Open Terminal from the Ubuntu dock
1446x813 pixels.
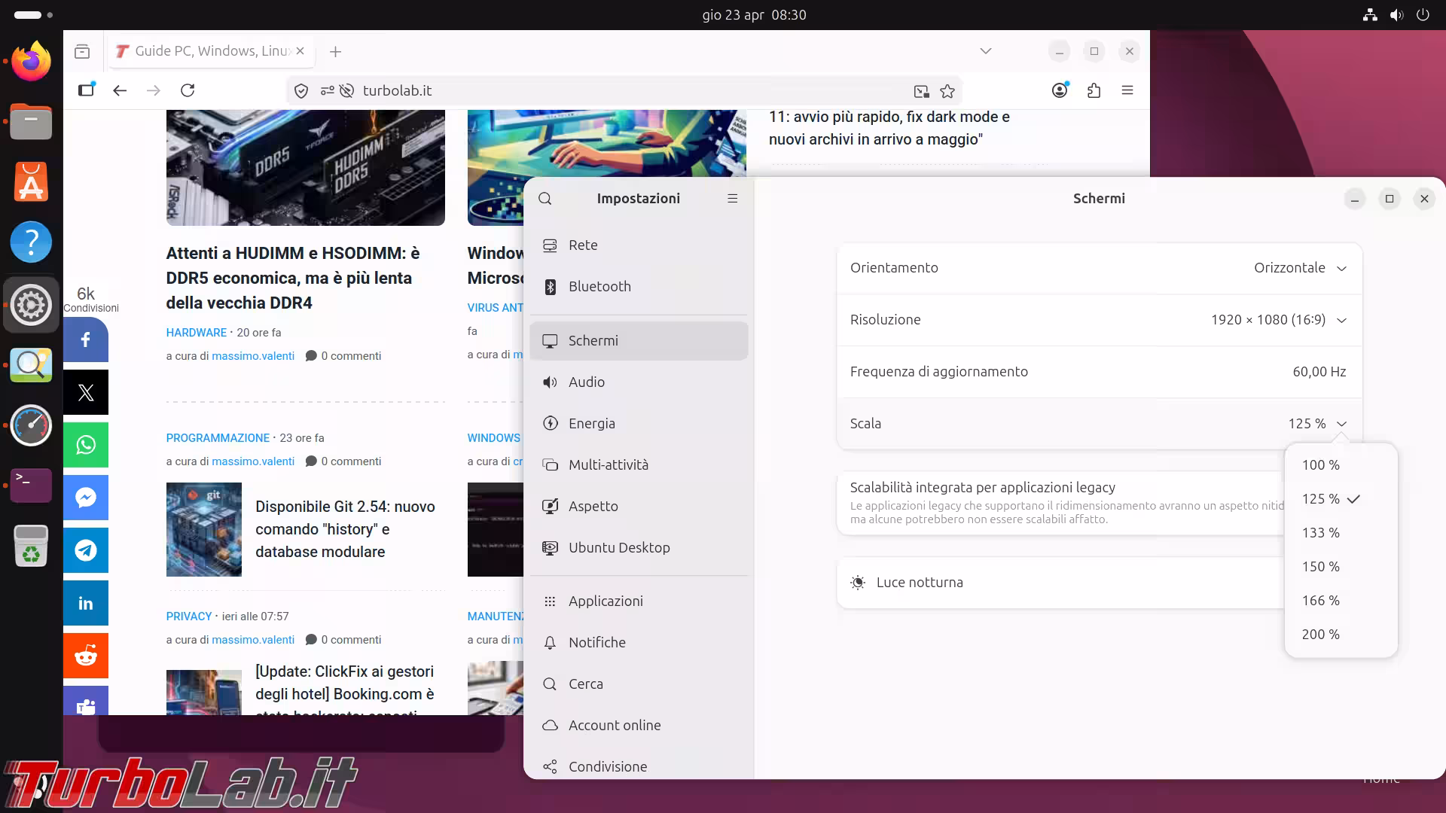coord(31,485)
